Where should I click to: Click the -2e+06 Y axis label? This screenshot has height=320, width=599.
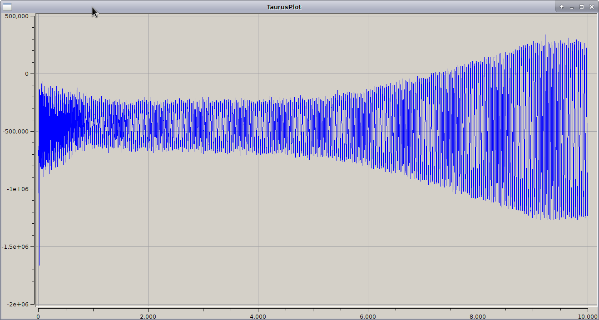pyautogui.click(x=18, y=305)
